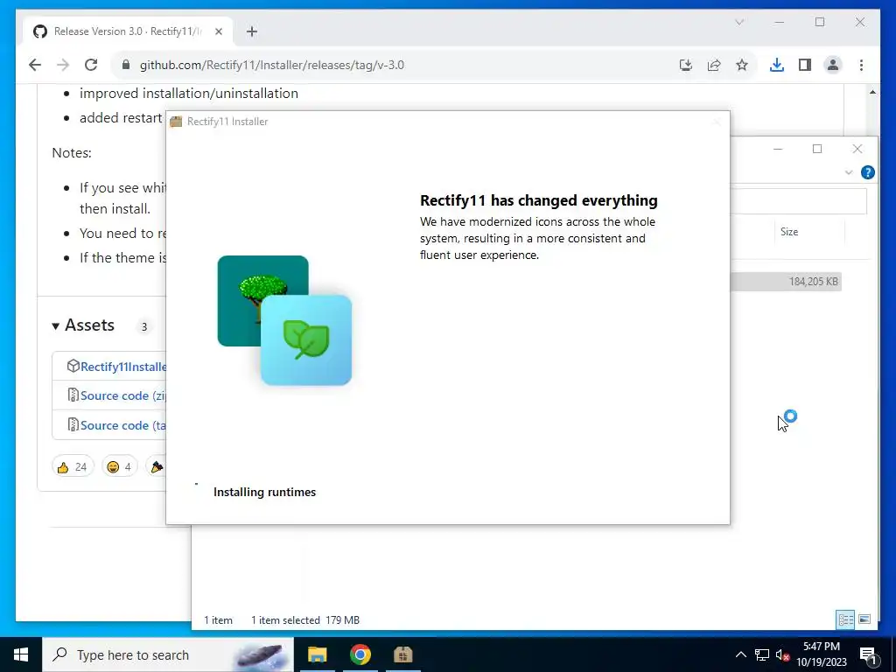Show hidden system tray icons

[x=740, y=654]
